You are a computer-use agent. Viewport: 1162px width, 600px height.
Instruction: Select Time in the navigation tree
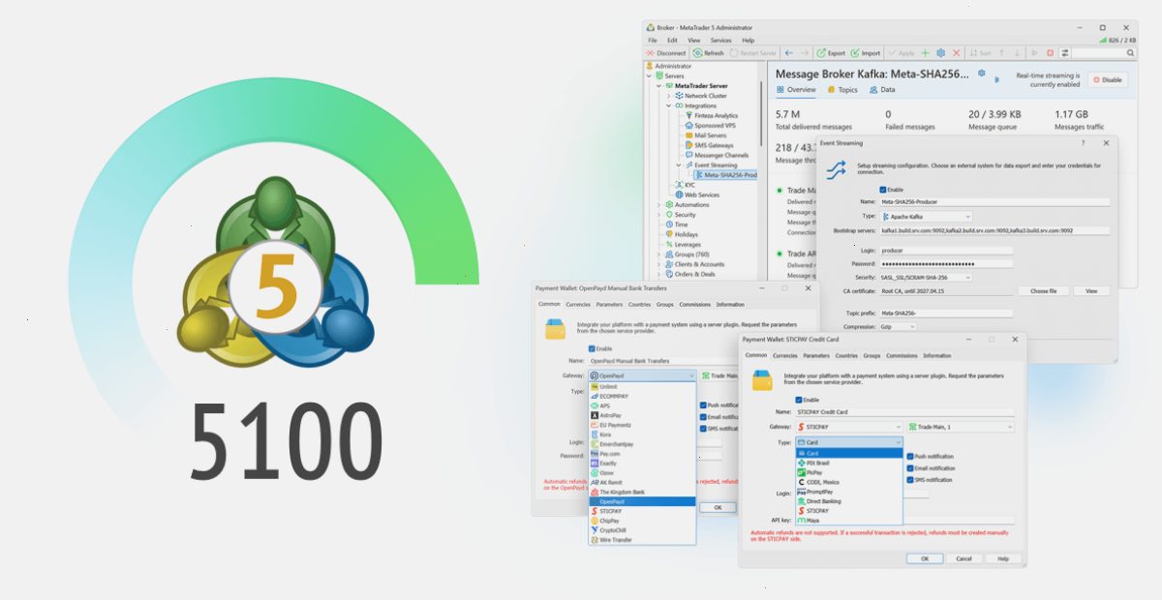[675, 225]
